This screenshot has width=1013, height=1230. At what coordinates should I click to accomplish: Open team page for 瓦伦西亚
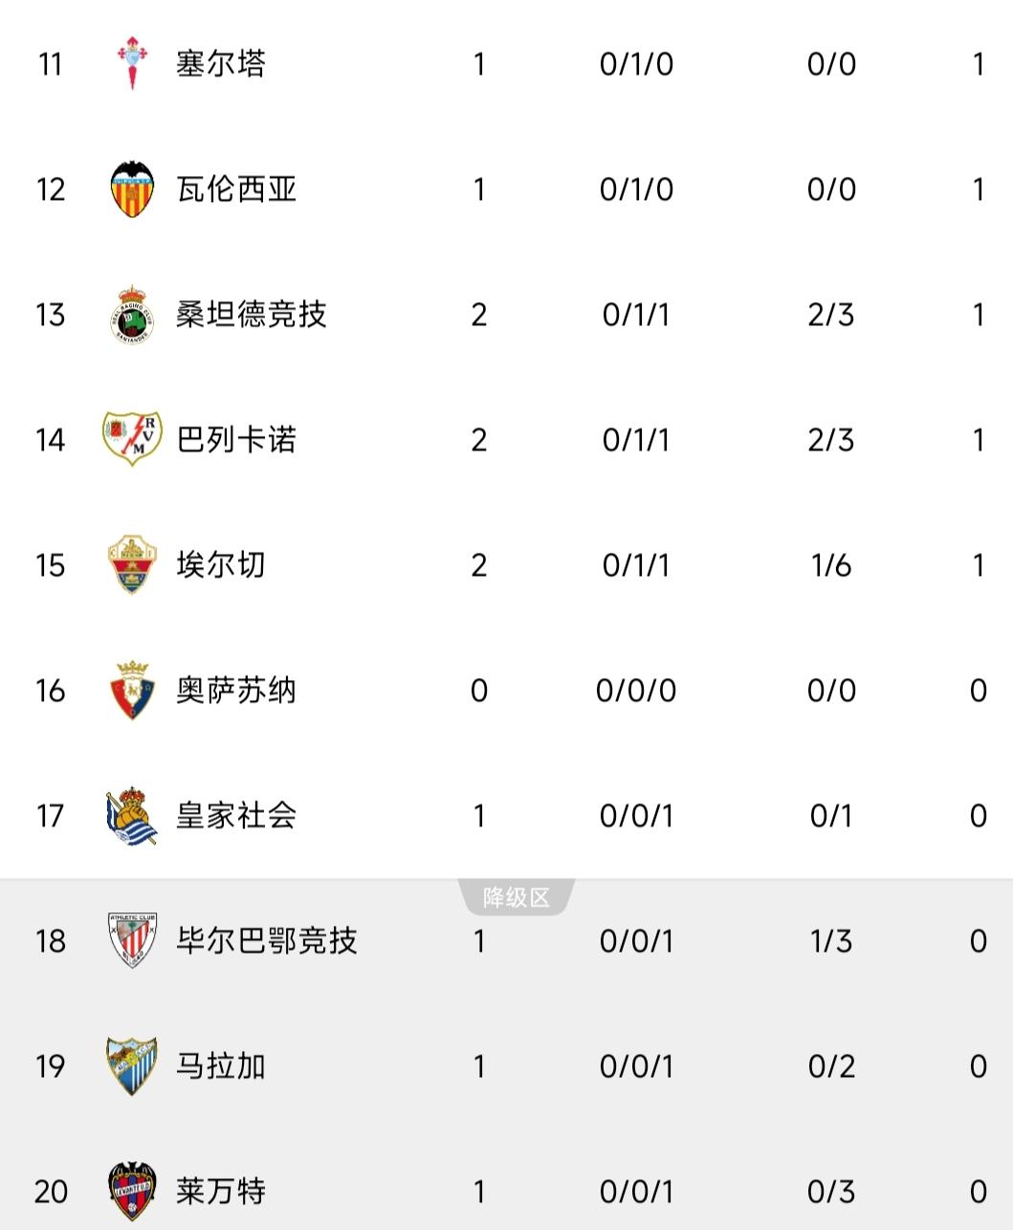click(236, 188)
